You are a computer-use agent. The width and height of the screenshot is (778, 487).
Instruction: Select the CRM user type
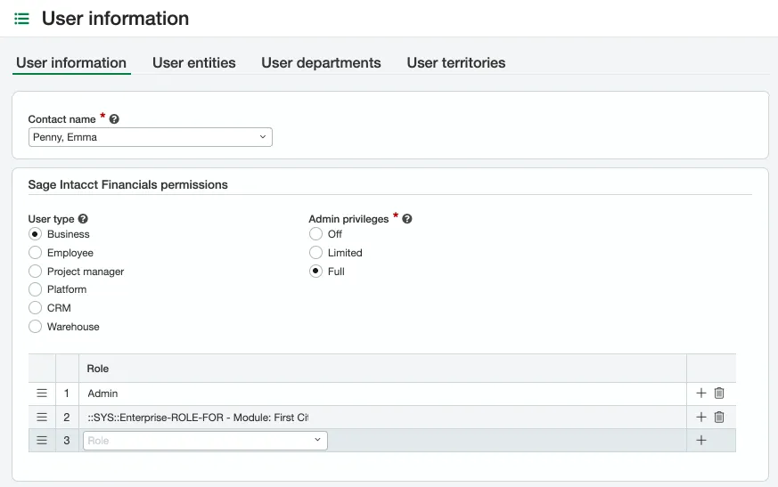click(35, 308)
